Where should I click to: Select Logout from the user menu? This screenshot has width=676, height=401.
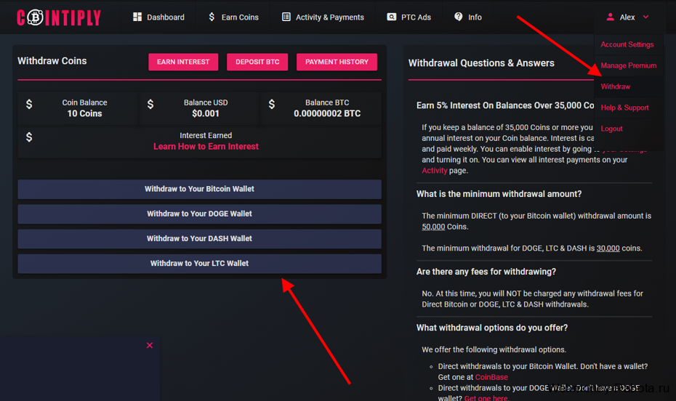coord(611,129)
